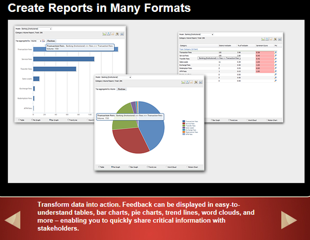The height and width of the screenshot is (240, 310).
Task: Click brown export icon in table window
Action: tap(275, 39)
